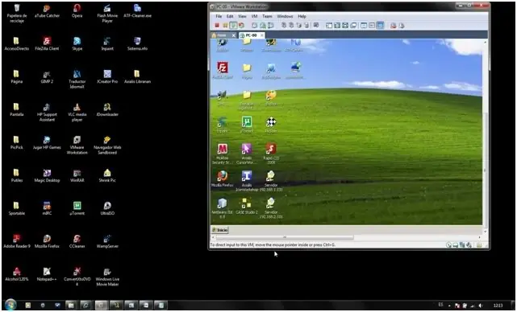Viewport: 517px width, 312px height.
Task: Open the View menu in VMware
Action: tap(242, 16)
